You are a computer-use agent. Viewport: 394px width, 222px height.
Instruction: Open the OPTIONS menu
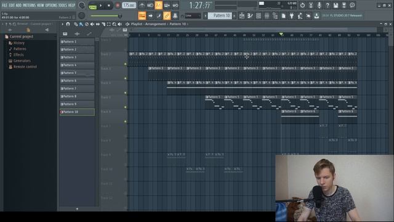coord(51,5)
